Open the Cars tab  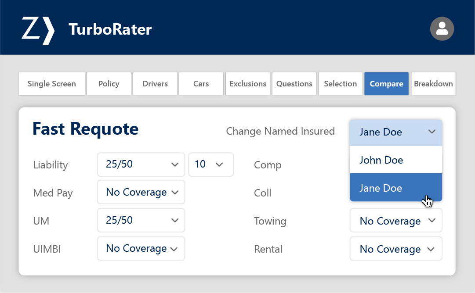[x=201, y=84]
